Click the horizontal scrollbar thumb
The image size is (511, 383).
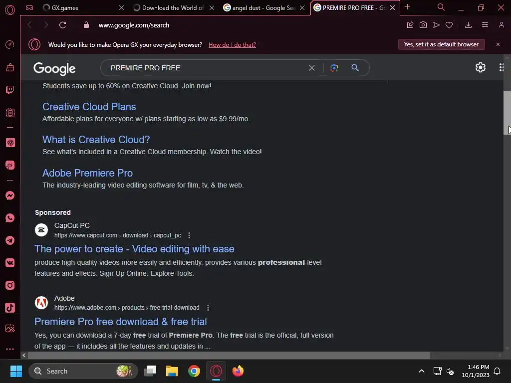[229, 355]
